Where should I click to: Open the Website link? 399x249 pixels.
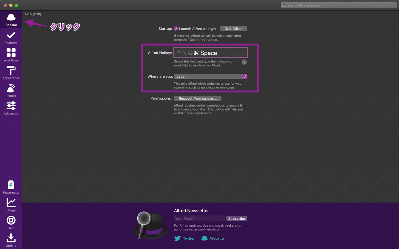[217, 238]
